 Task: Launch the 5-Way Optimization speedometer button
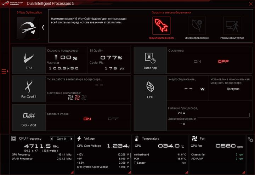tap(28, 28)
